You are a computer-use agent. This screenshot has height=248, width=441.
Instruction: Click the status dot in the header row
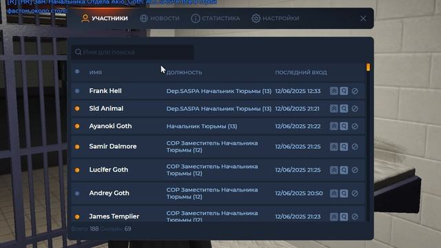pos(77,72)
